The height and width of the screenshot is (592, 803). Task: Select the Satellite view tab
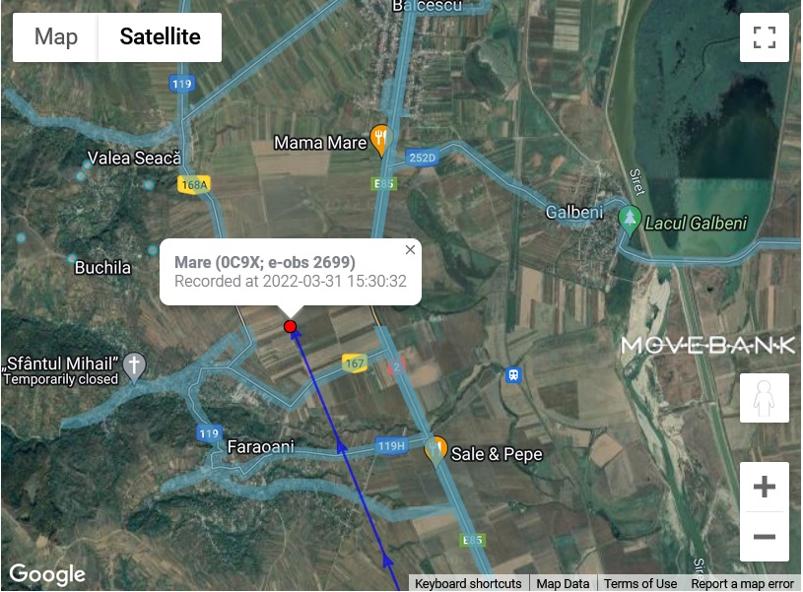coord(160,37)
